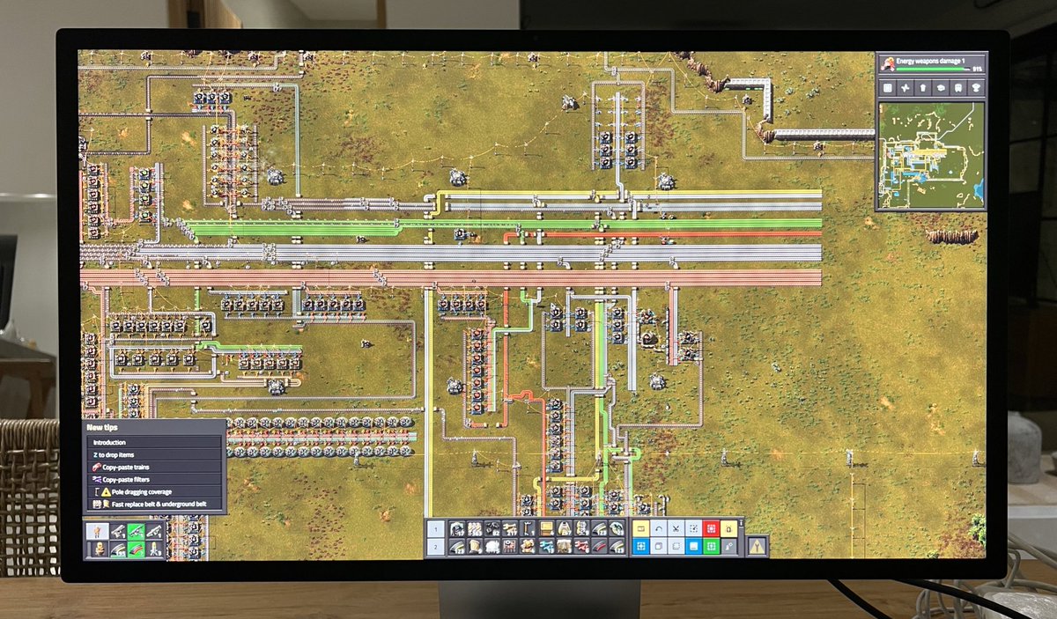Click the armor slot in weapon panel
This screenshot has height=619, width=1057.
coord(99,549)
